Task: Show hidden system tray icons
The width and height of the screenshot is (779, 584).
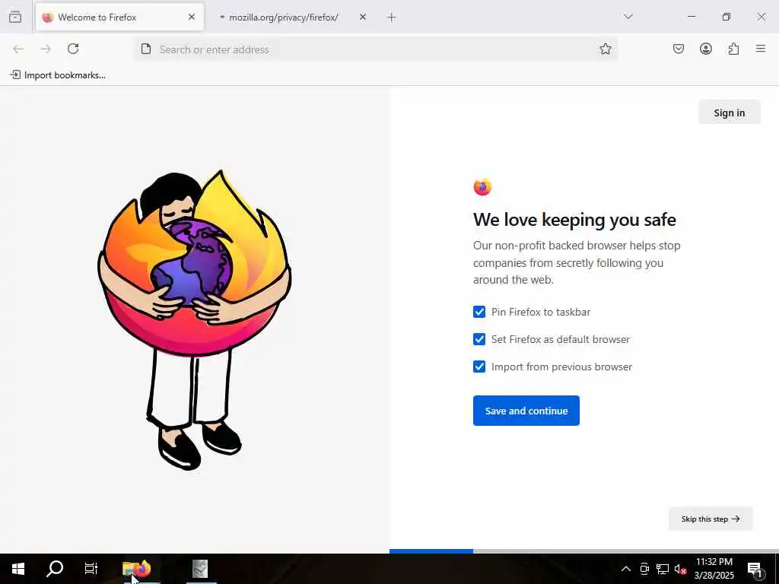Action: [x=626, y=569]
